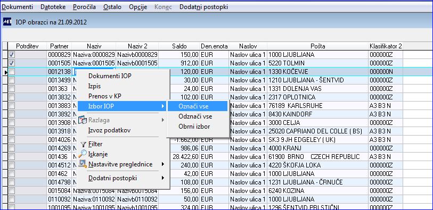Click classifier 000000N for partner 0012138

point(386,72)
